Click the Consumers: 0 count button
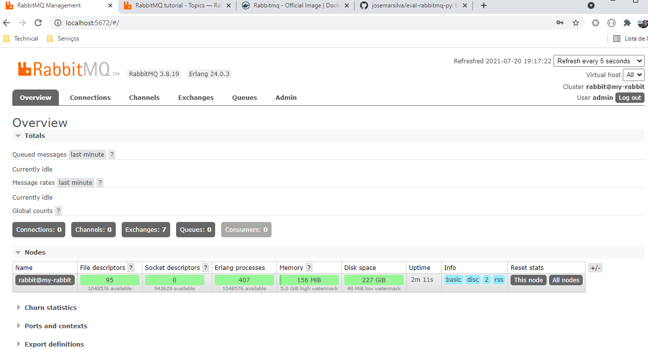Screen dimensions: 648x349 (x=246, y=229)
